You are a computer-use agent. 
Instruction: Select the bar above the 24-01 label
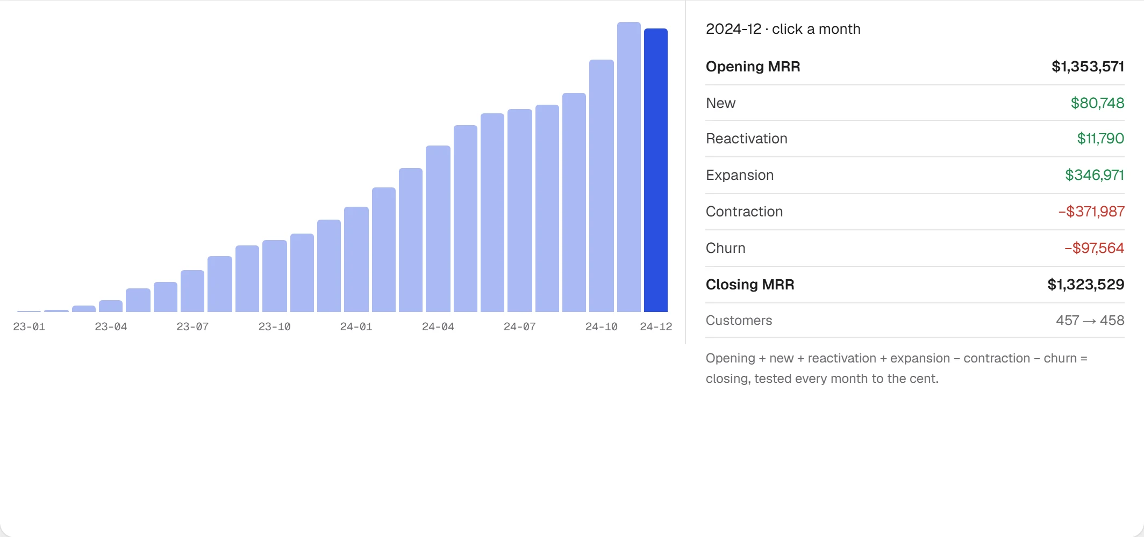click(x=356, y=259)
